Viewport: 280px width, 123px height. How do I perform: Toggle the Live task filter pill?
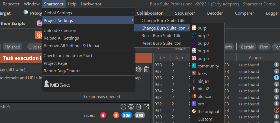tap(35, 47)
